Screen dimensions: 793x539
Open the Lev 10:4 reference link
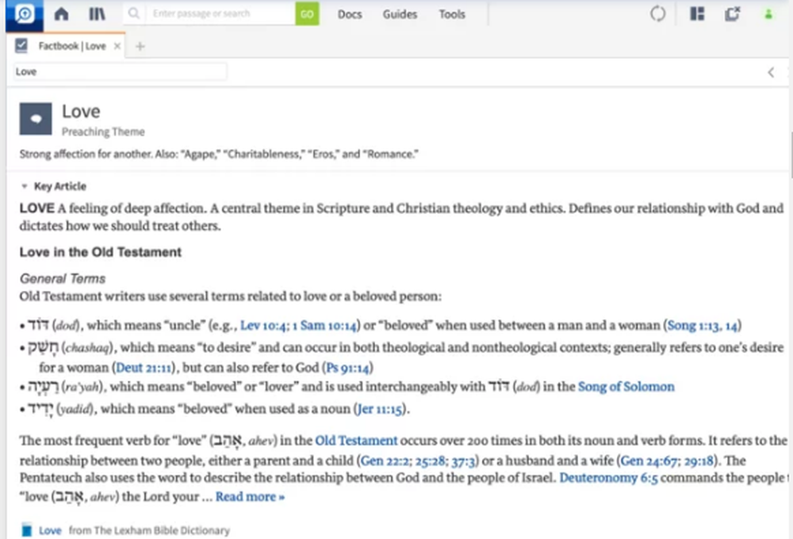tap(263, 326)
